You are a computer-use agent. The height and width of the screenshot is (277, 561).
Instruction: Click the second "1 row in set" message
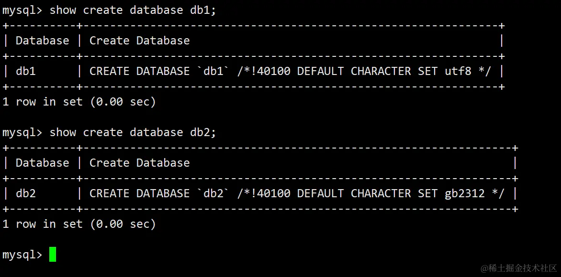tap(79, 224)
